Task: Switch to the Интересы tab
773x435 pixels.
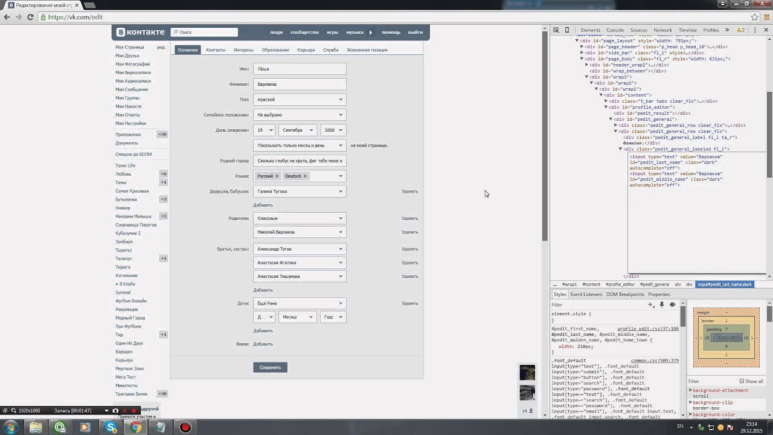Action: pyautogui.click(x=243, y=50)
